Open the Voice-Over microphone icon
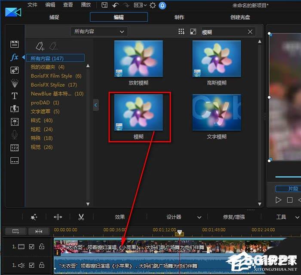This screenshot has width=301, height=275. coord(14,135)
